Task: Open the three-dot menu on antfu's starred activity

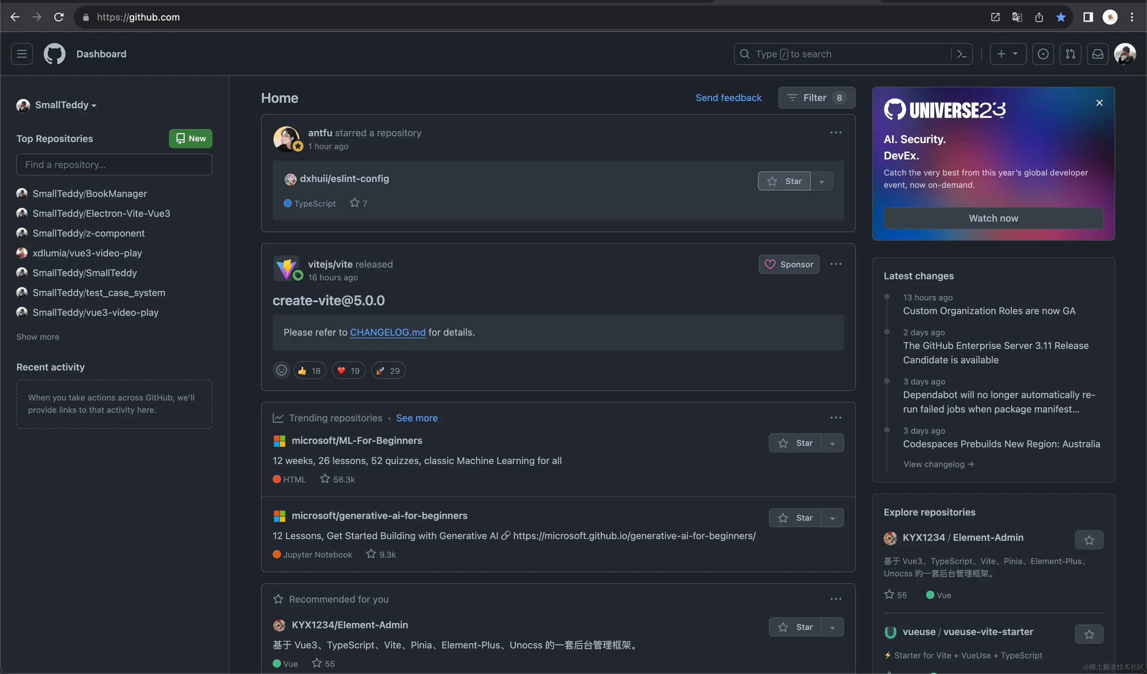Action: tap(836, 133)
